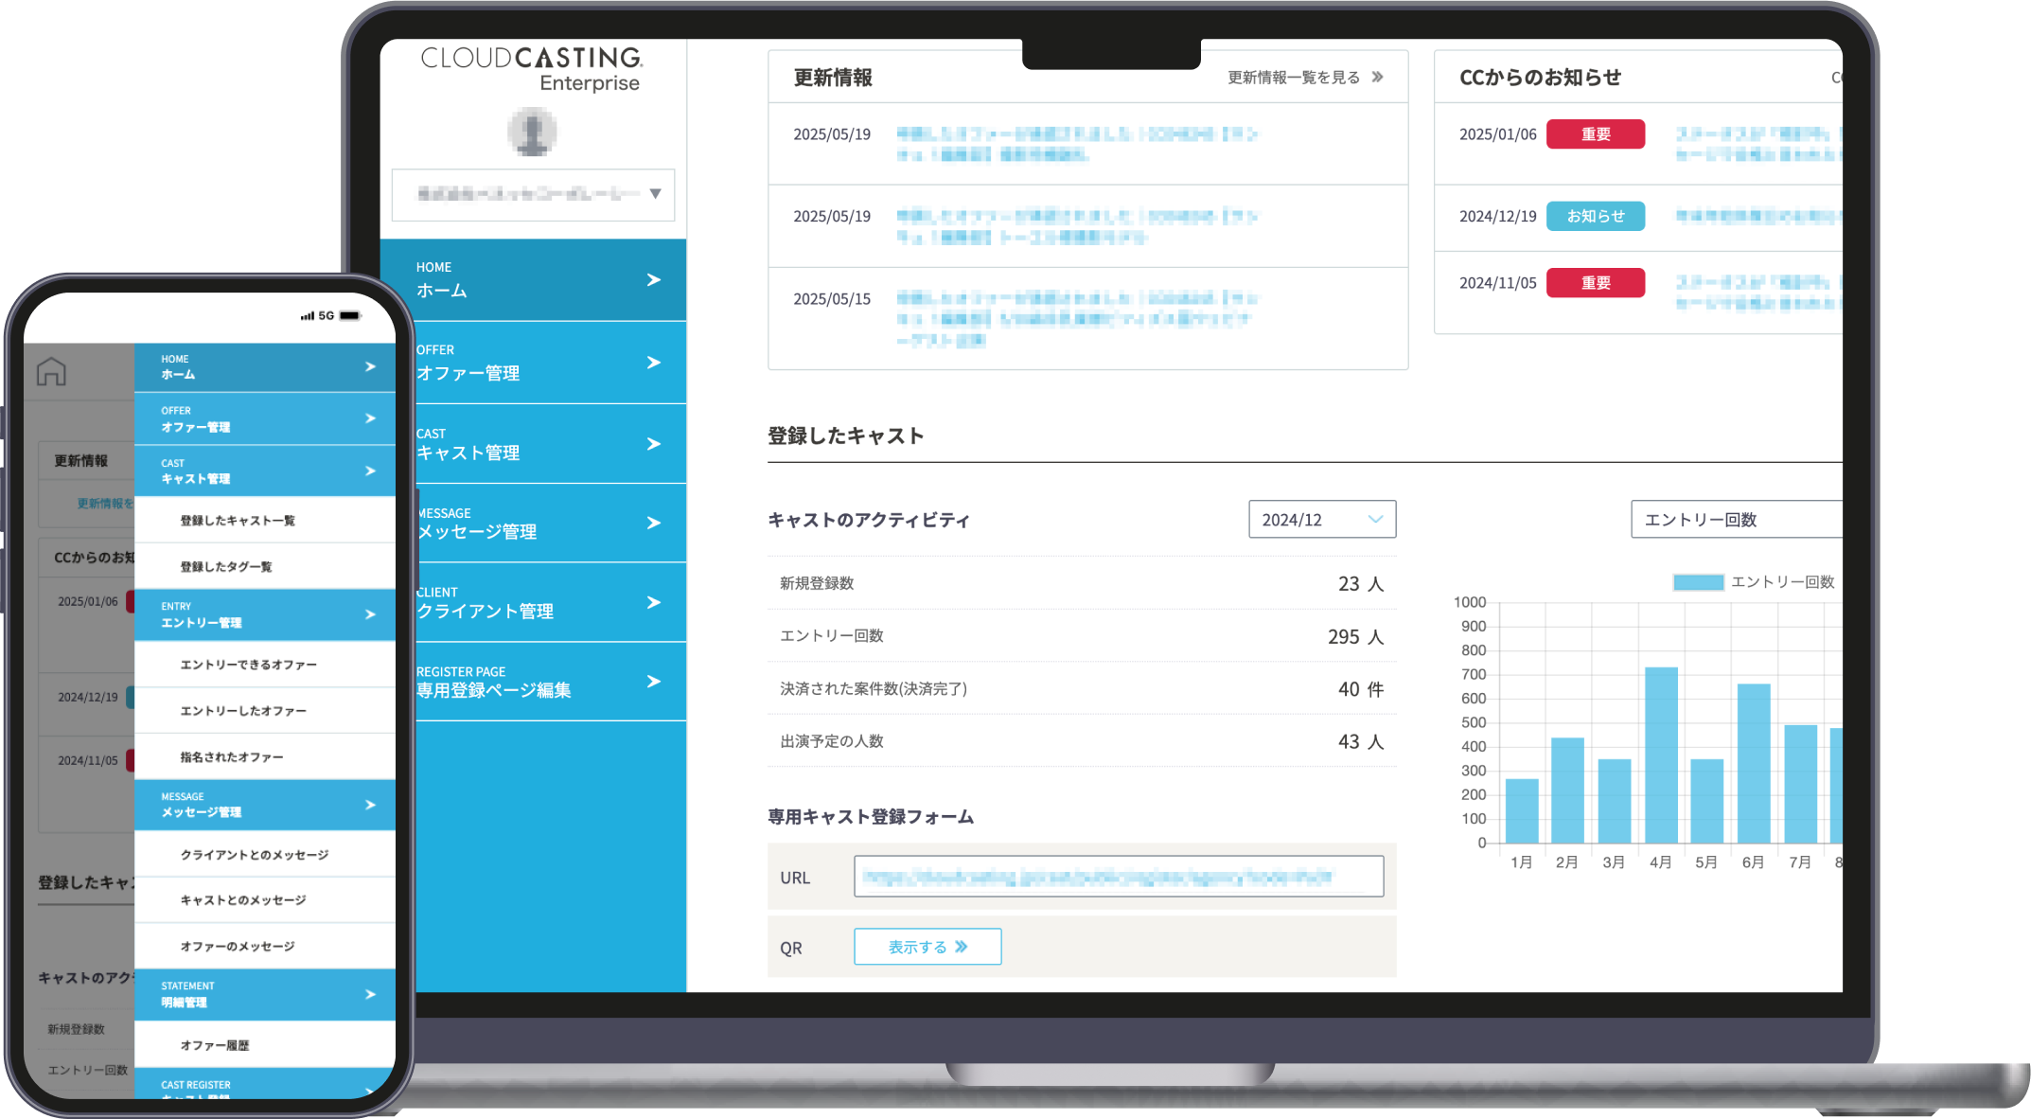
Task: Click the arrow icon on キャスト管理 sidebar row
Action: pyautogui.click(x=653, y=444)
